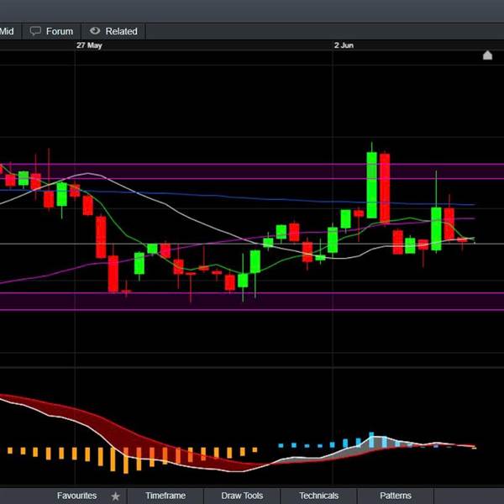The height and width of the screenshot is (504, 504).
Task: Open the Related tab
Action: click(113, 31)
